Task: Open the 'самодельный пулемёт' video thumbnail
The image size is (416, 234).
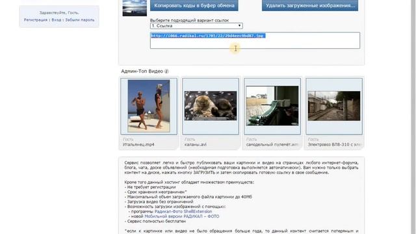Action: (x=272, y=106)
